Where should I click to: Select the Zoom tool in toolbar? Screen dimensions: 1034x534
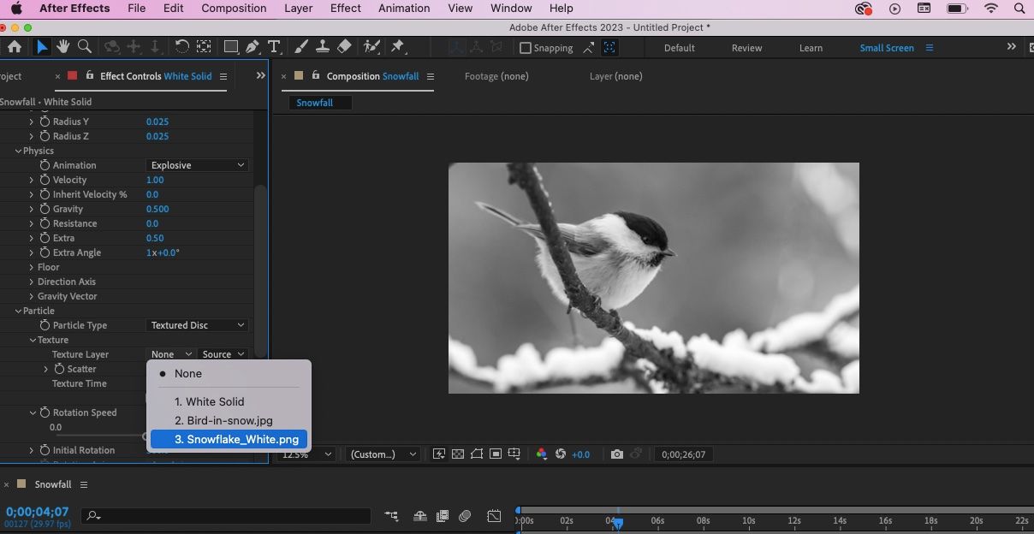pyautogui.click(x=85, y=47)
